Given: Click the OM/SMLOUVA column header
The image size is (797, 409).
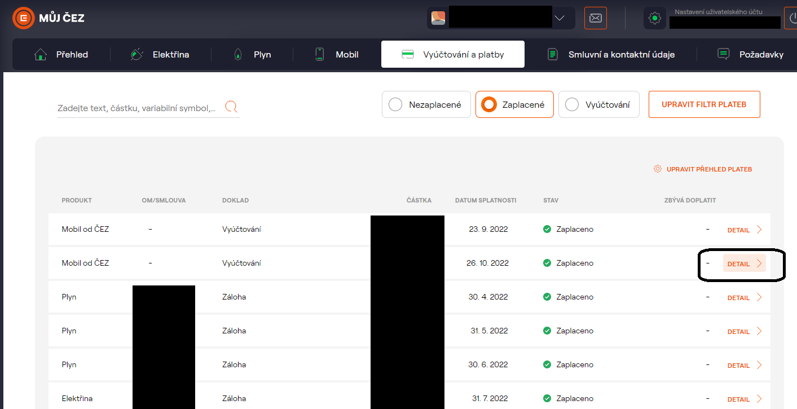Looking at the screenshot, I should [x=164, y=200].
